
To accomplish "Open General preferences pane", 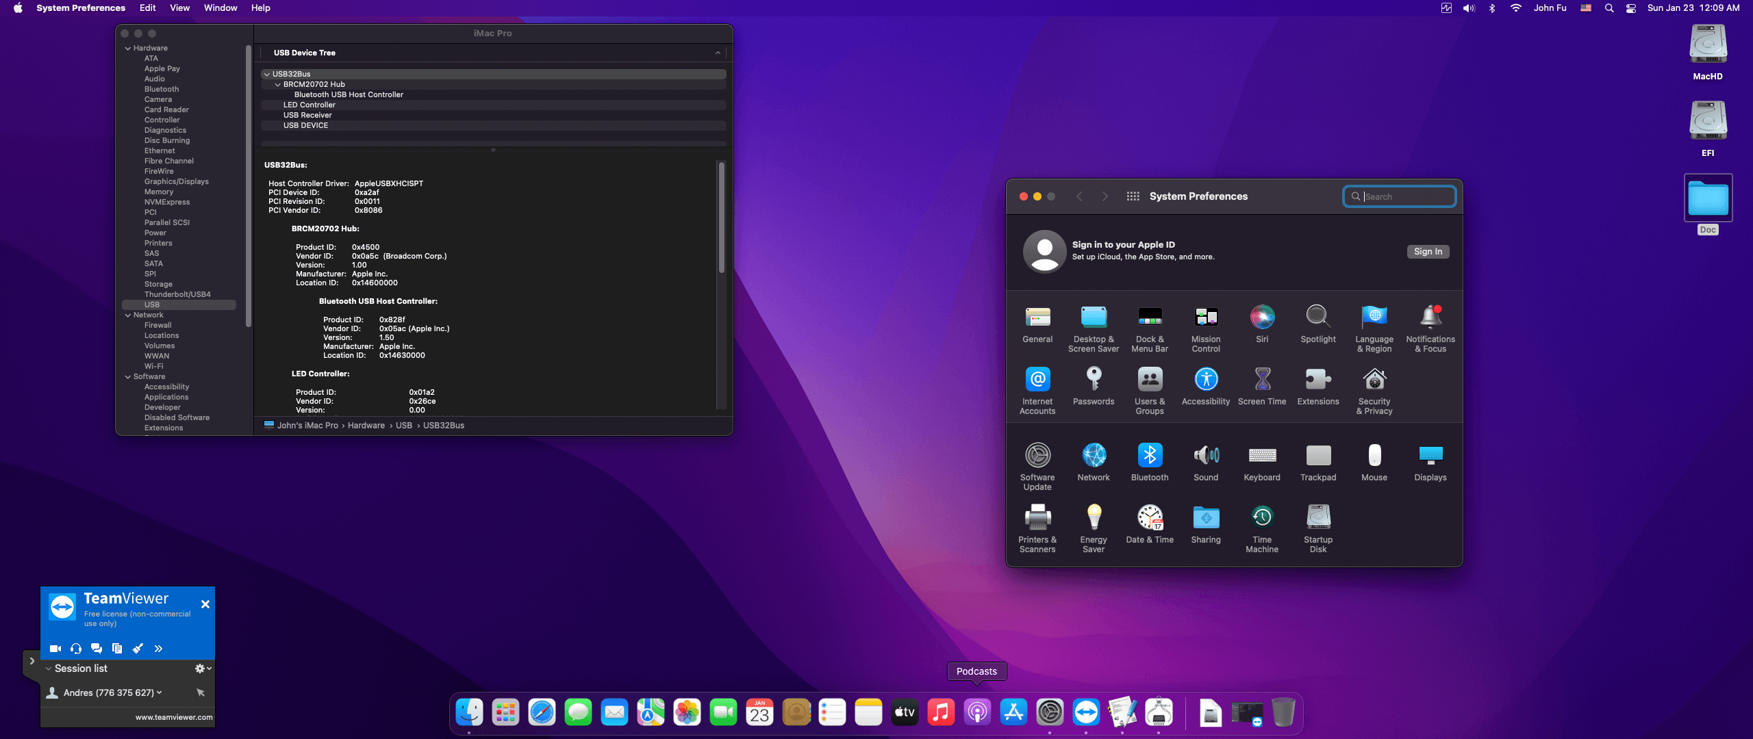I will (x=1037, y=324).
